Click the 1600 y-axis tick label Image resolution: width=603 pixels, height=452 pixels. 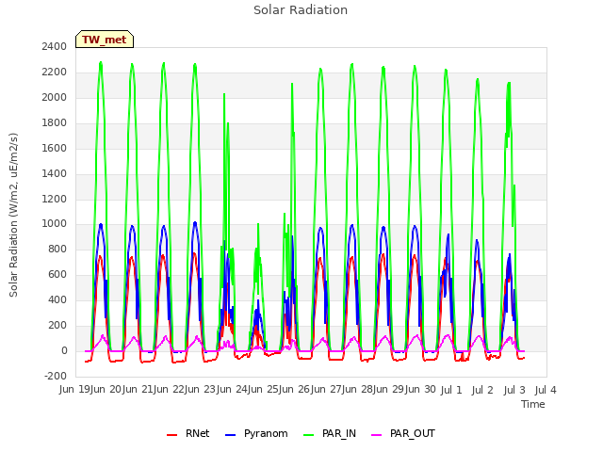coord(55,148)
